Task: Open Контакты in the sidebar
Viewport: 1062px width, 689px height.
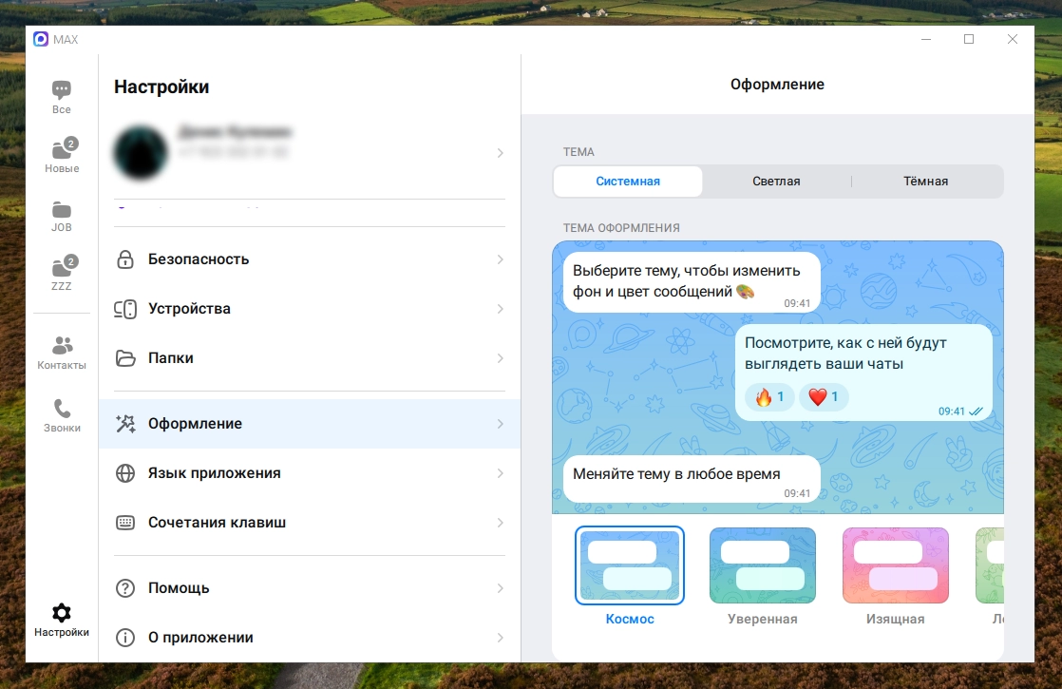Action: tap(62, 346)
